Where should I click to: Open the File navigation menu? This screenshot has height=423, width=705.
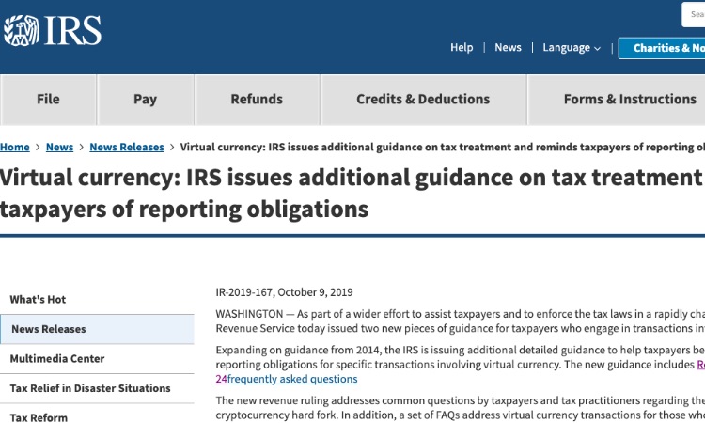click(48, 100)
